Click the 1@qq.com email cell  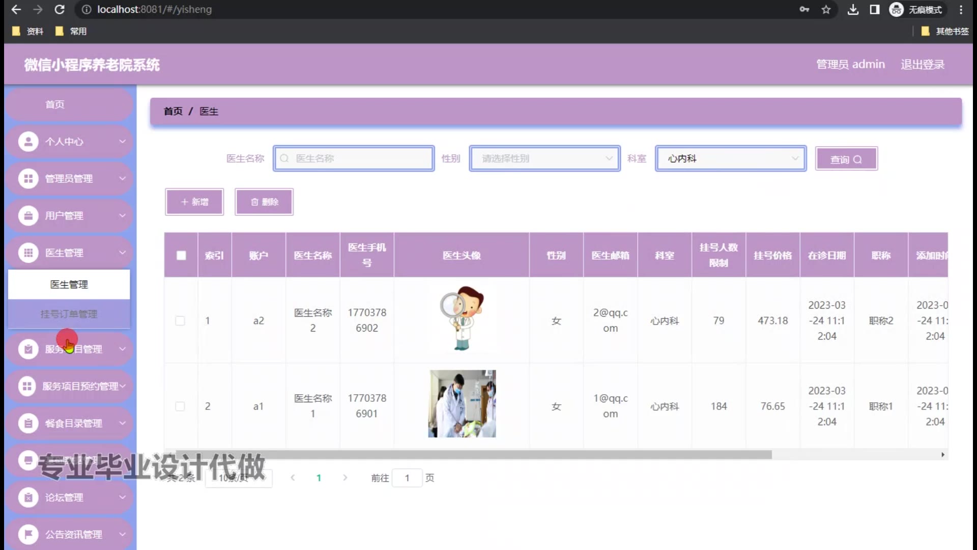click(610, 406)
